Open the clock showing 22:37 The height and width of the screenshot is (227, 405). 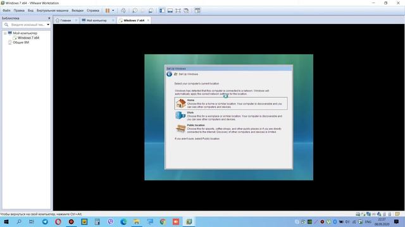pyautogui.click(x=382, y=221)
